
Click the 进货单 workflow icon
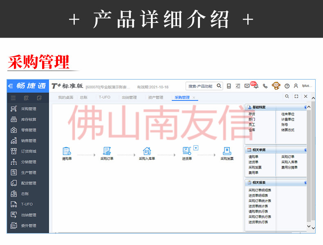click(x=187, y=151)
